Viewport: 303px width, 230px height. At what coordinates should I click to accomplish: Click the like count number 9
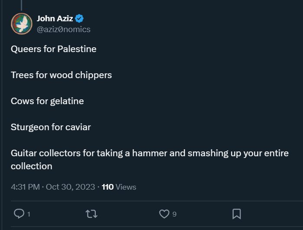(174, 214)
